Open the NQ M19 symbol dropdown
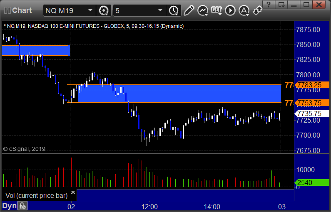 tap(90, 10)
